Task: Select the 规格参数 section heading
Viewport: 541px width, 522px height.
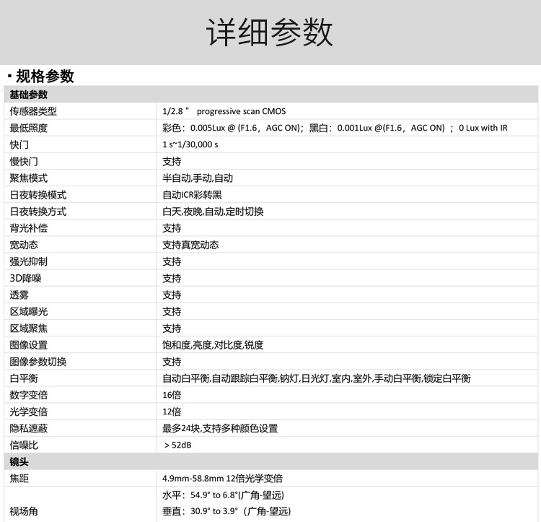Action: [45, 76]
